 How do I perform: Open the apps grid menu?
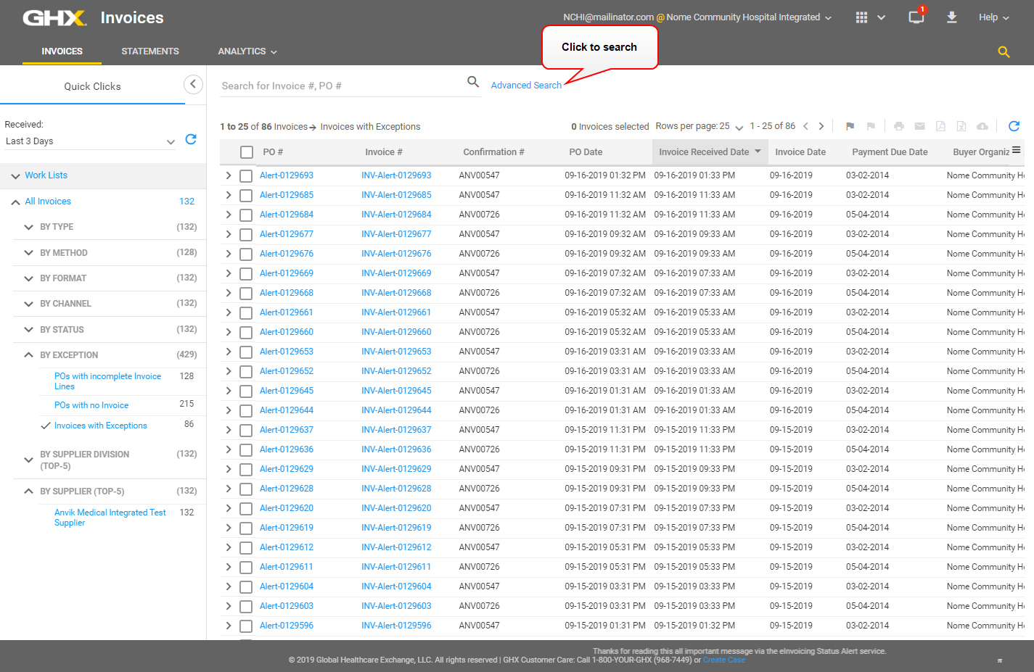pos(861,17)
